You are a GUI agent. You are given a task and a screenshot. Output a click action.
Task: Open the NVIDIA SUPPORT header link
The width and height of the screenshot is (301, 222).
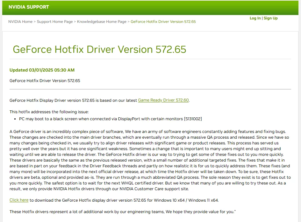point(29,7)
